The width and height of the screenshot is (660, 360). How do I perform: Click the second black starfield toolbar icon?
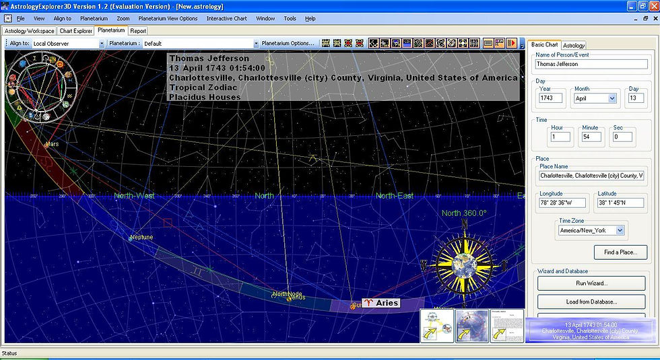pos(385,43)
